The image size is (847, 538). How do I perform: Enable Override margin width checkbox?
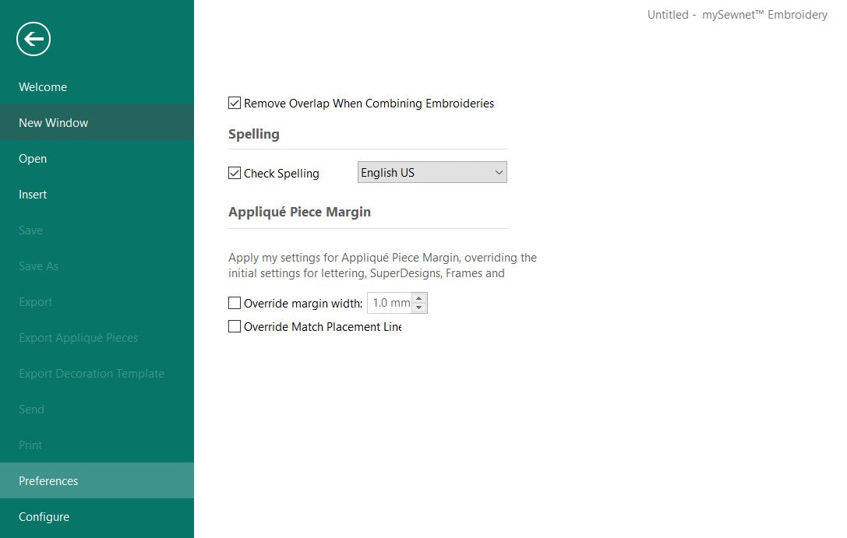point(235,303)
